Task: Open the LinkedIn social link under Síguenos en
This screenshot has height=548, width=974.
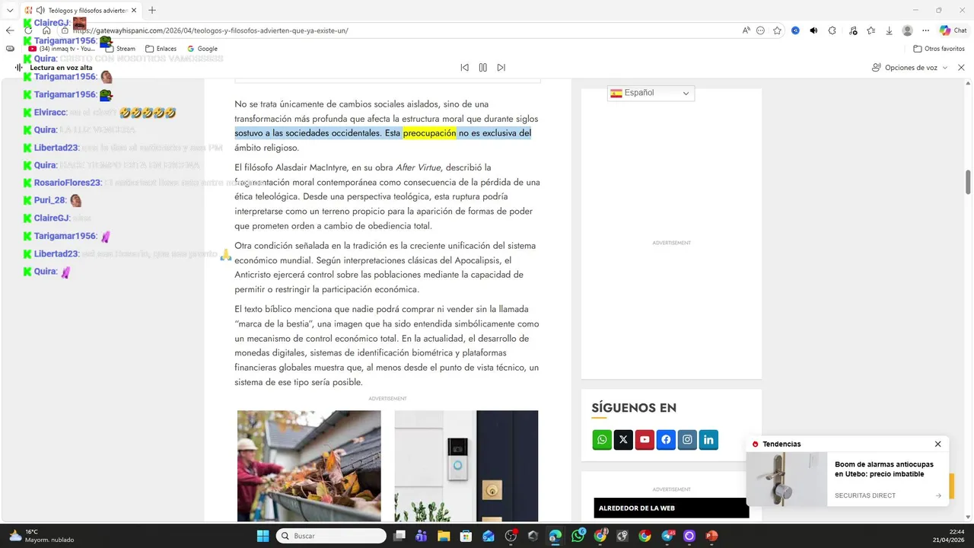Action: click(708, 440)
